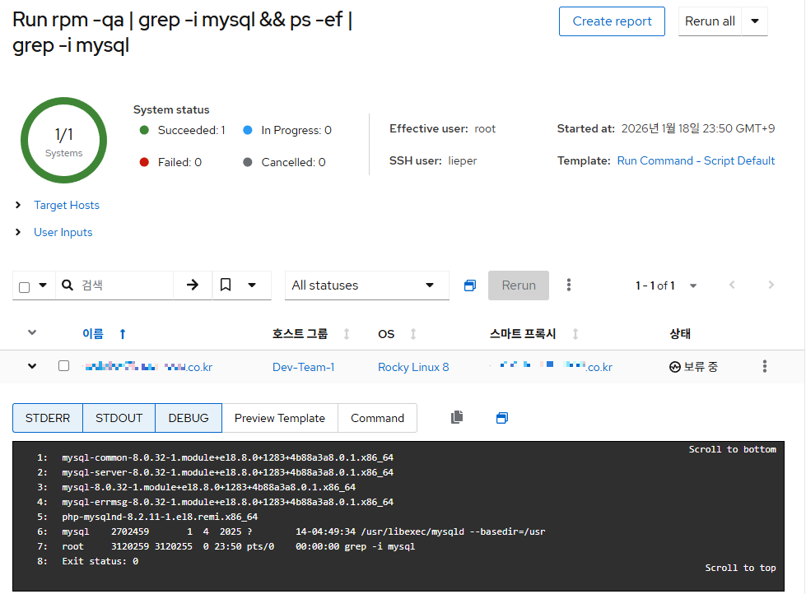Click the 호스트 그룹 column header text

pos(300,334)
